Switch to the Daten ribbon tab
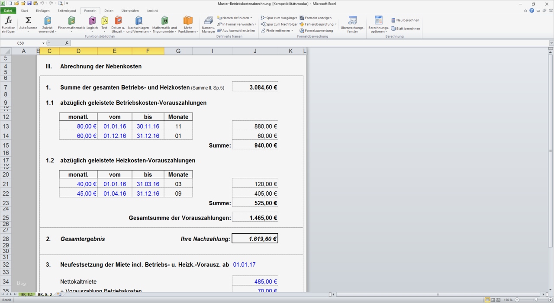The width and height of the screenshot is (554, 303). point(109,10)
